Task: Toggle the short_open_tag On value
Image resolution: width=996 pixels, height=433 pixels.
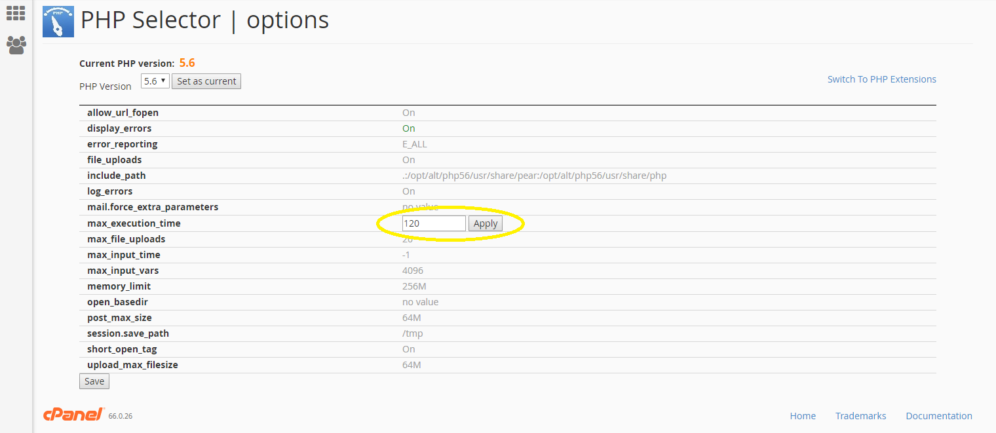Action: pos(409,349)
